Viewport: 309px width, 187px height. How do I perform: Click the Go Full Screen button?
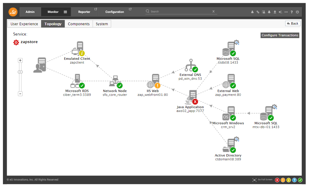[x=262, y=180]
